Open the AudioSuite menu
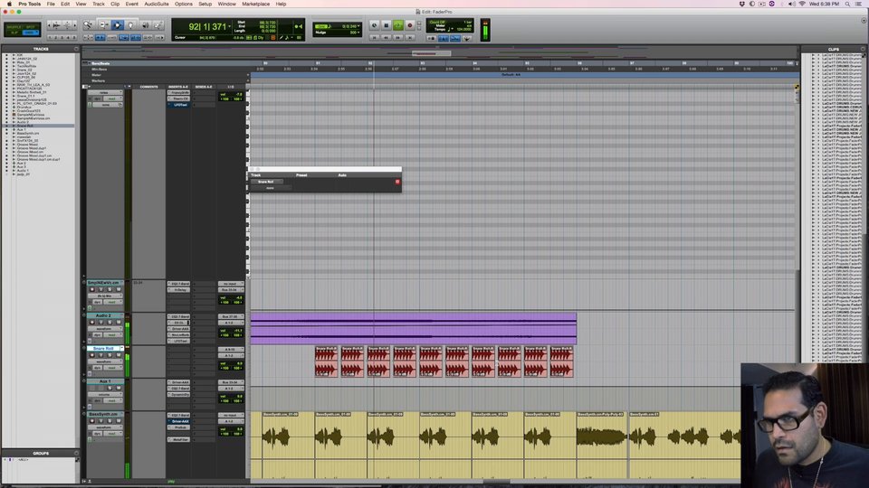This screenshot has height=488, width=869. pos(157,4)
